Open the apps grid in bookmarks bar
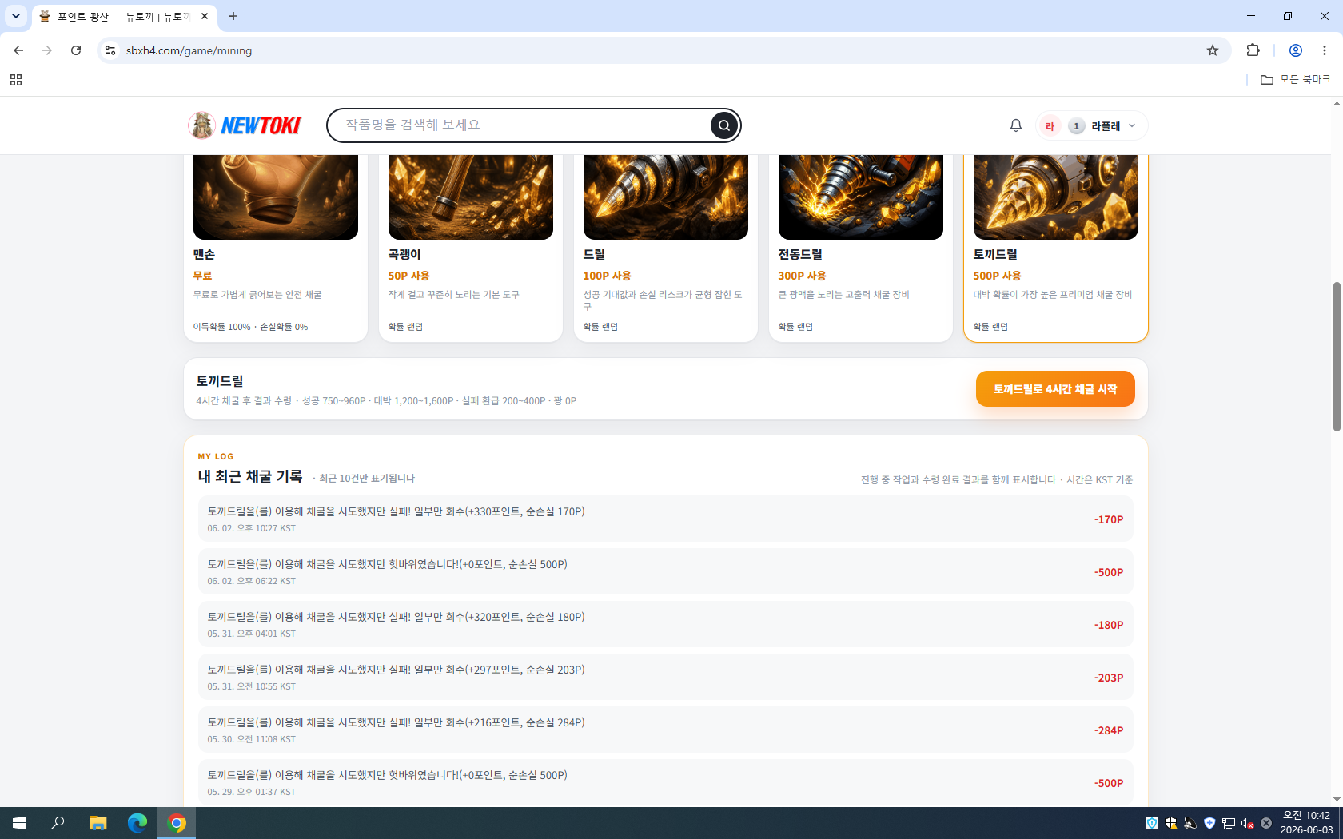Viewport: 1343px width, 839px height. pyautogui.click(x=16, y=80)
